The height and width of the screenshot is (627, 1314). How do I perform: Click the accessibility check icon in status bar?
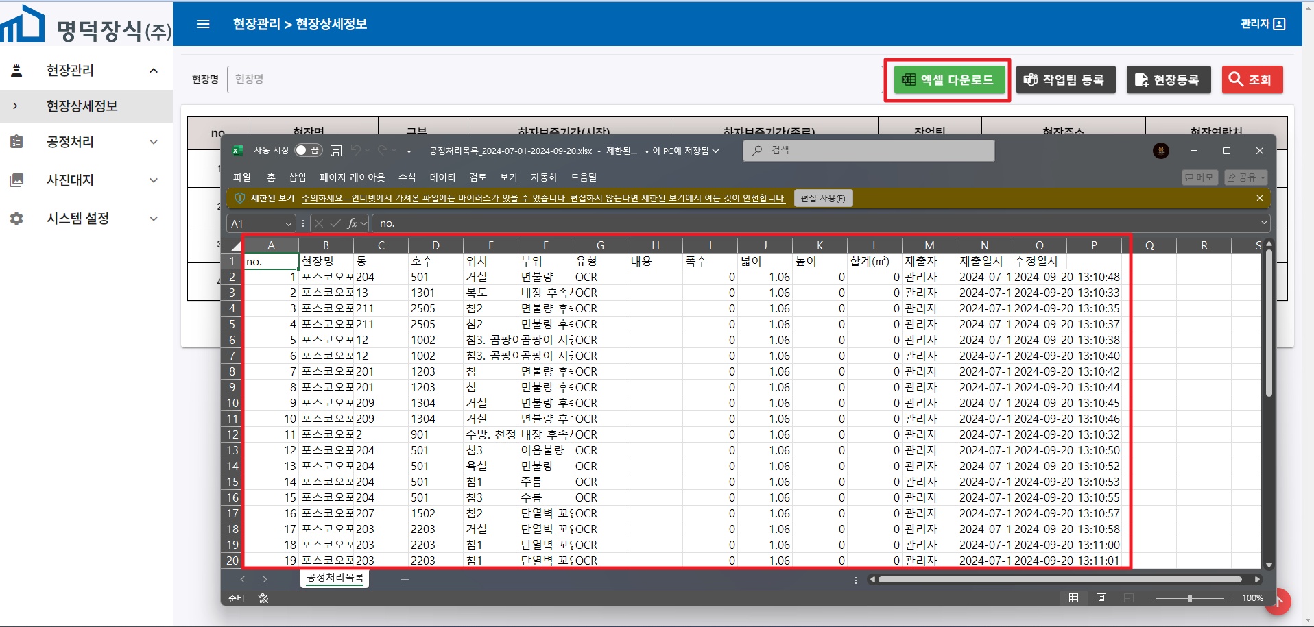tap(263, 598)
